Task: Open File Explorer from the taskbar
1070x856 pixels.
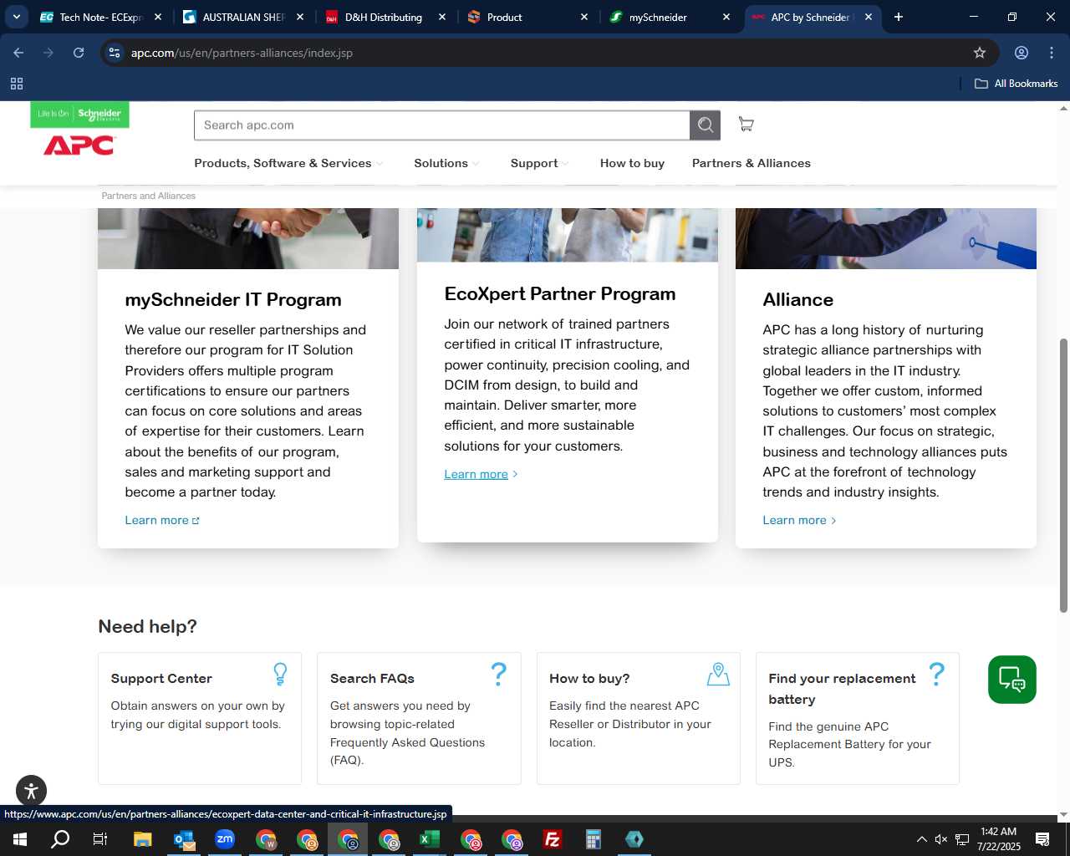Action: (x=143, y=839)
